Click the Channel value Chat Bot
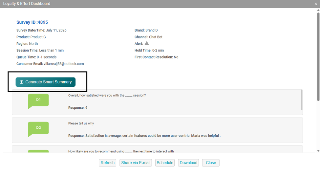 156,37
